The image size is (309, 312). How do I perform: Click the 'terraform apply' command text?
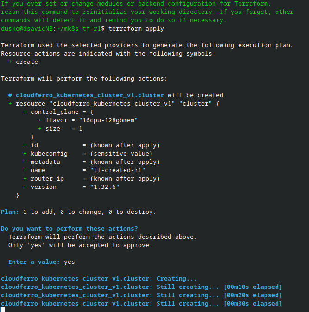click(x=136, y=29)
